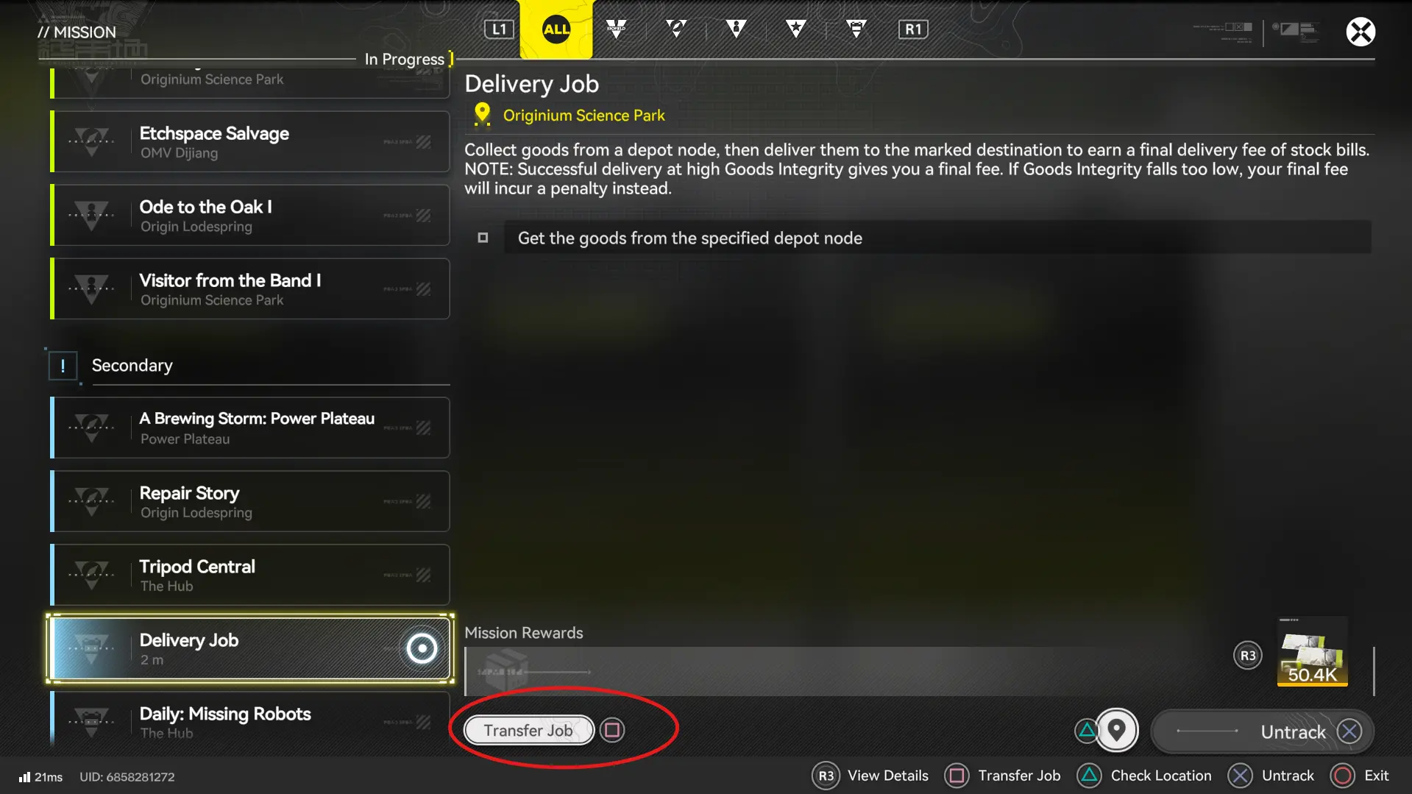
Task: Click the R3 icon beside the reward
Action: pos(1248,656)
